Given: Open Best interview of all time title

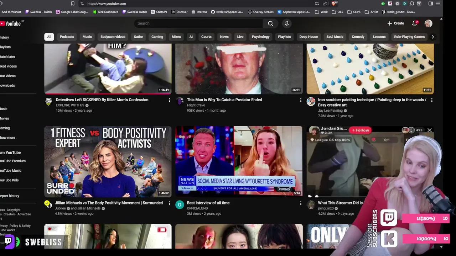Looking at the screenshot, I should pos(208,203).
